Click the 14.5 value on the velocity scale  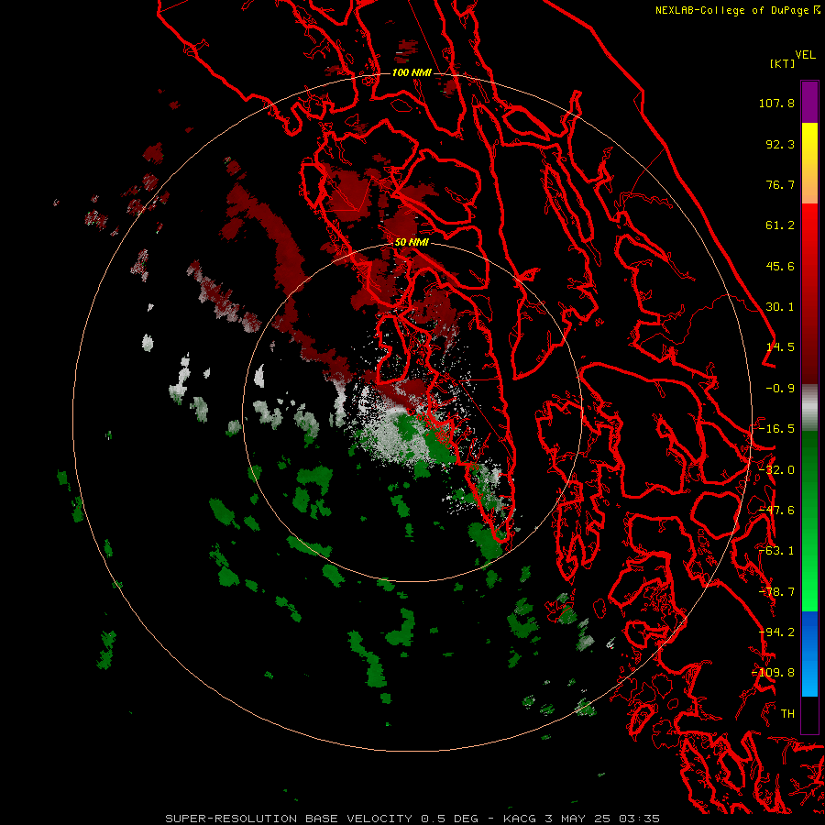780,347
